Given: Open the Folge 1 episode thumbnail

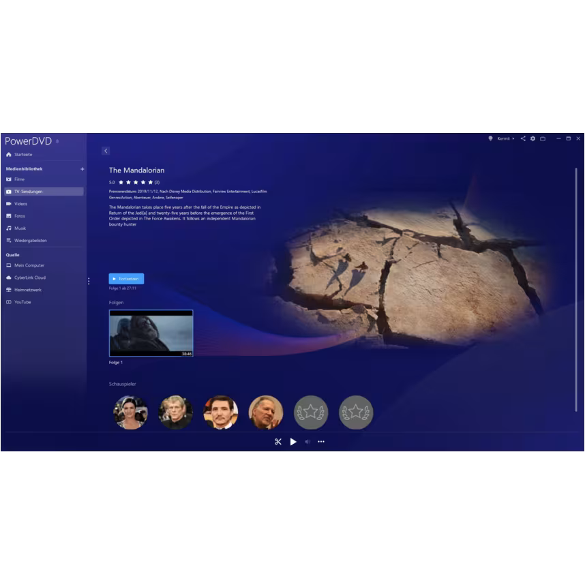Looking at the screenshot, I should 151,333.
